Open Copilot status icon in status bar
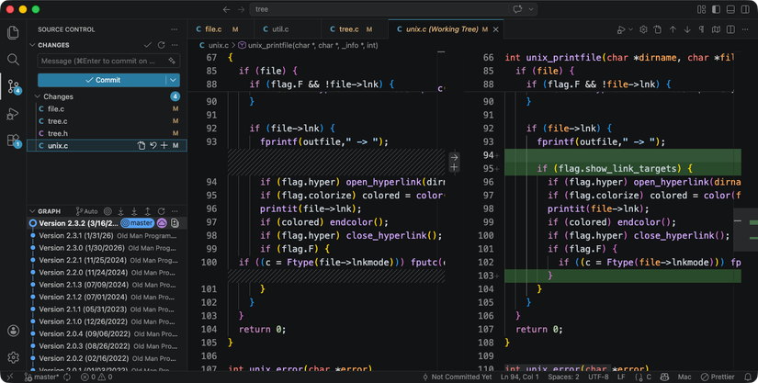The width and height of the screenshot is (758, 383). [664, 377]
